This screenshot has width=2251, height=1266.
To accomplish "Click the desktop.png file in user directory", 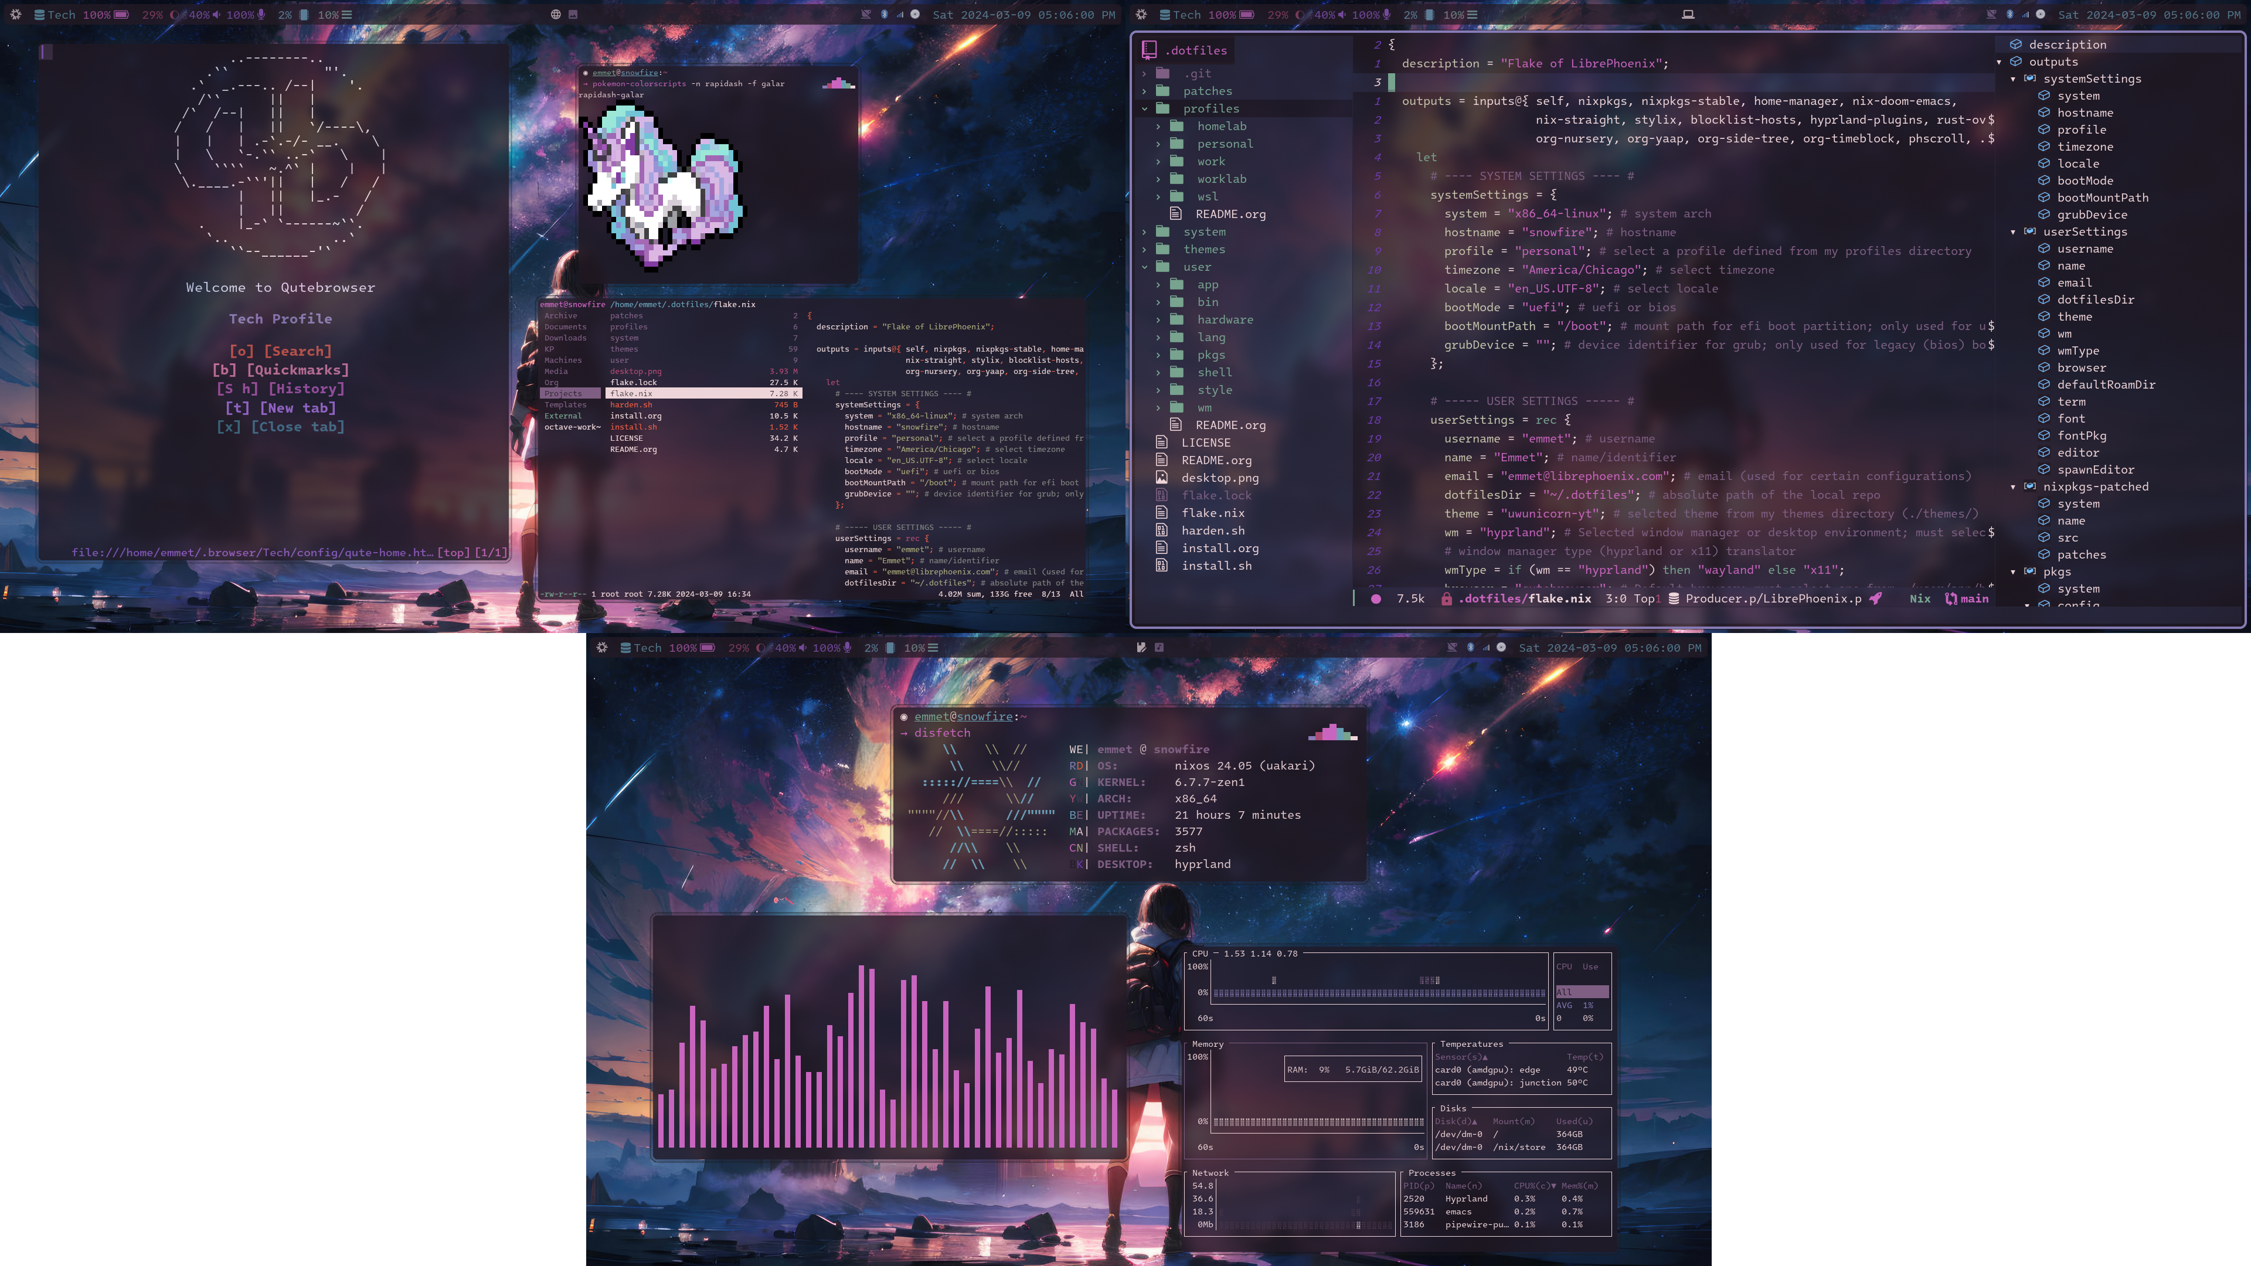I will point(1220,478).
